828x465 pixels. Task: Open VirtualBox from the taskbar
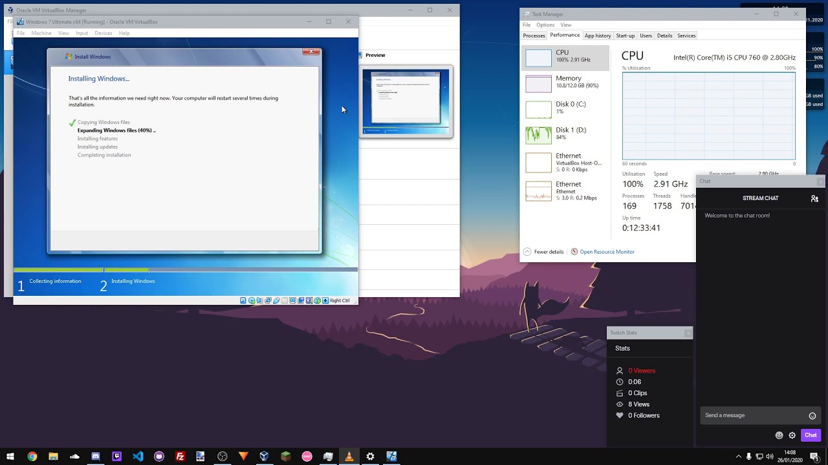[264, 457]
